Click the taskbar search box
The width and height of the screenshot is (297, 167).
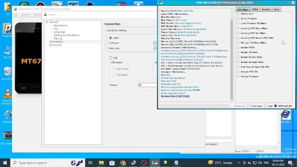pos(48,163)
